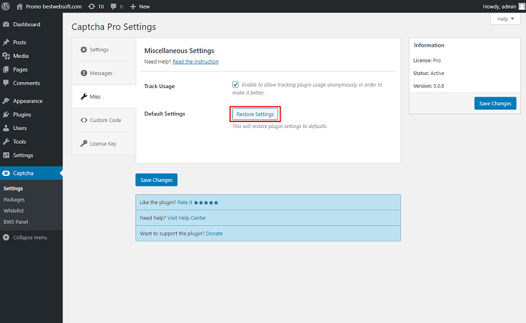This screenshot has height=323, width=526.
Task: Uncheck the Track Usage checkbox
Action: [235, 85]
